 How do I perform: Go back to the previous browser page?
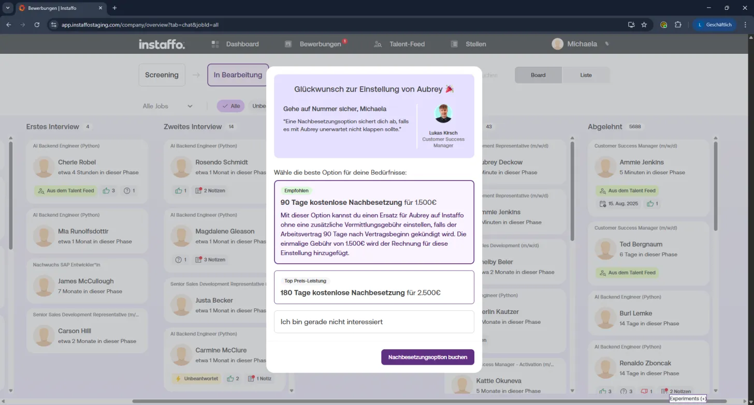click(x=9, y=24)
